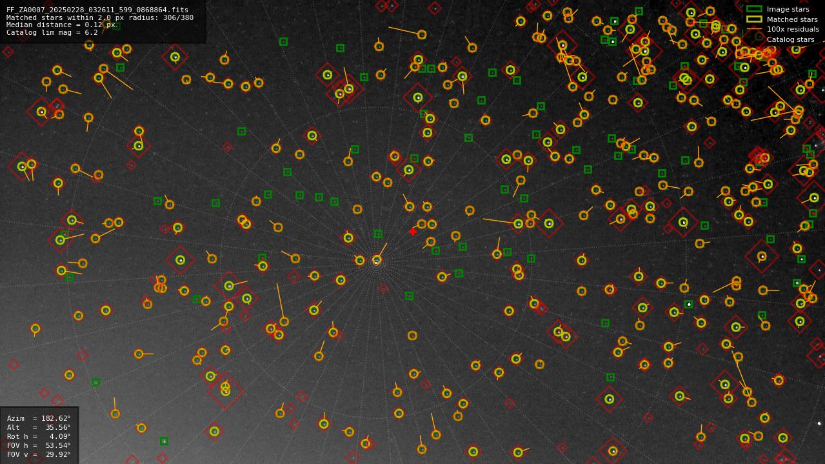Image resolution: width=825 pixels, height=464 pixels.
Task: Click the orange 100x residuals legend line
Action: point(754,29)
